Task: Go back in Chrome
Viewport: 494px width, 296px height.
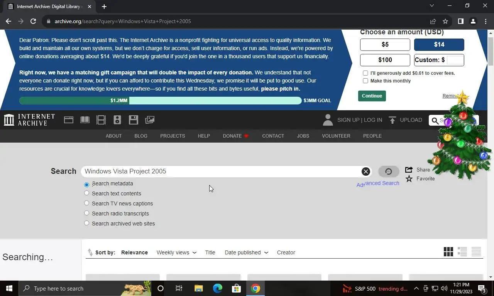Action: click(x=8, y=21)
